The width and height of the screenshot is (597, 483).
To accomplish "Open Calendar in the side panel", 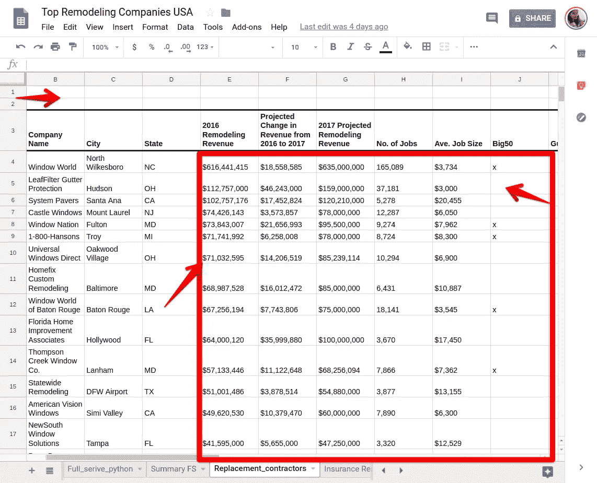I will point(581,54).
